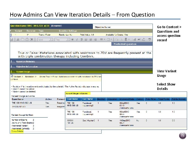Click the Question Settings column header

(68, 31)
